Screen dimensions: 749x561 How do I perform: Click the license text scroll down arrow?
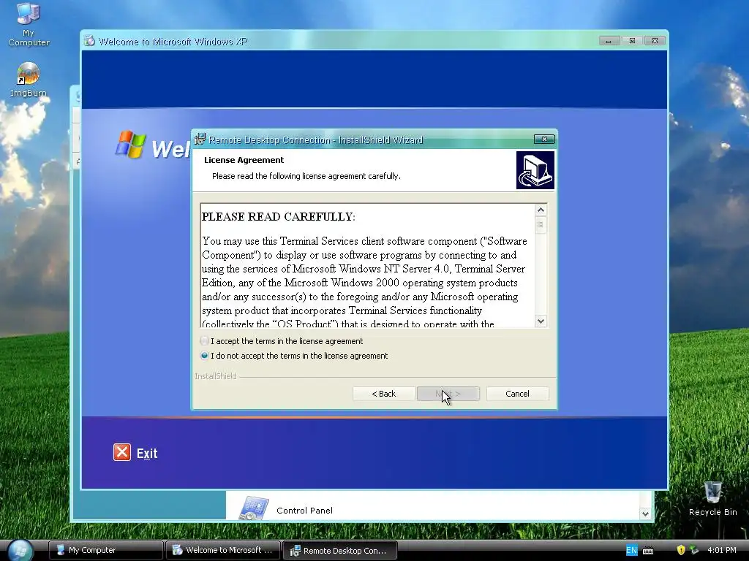pyautogui.click(x=541, y=321)
